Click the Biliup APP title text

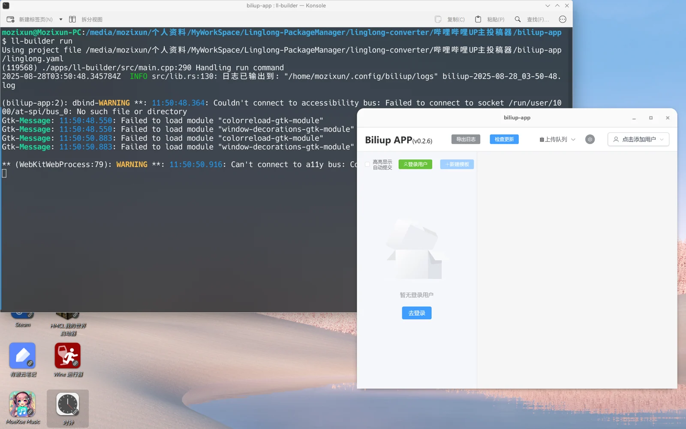(x=398, y=140)
